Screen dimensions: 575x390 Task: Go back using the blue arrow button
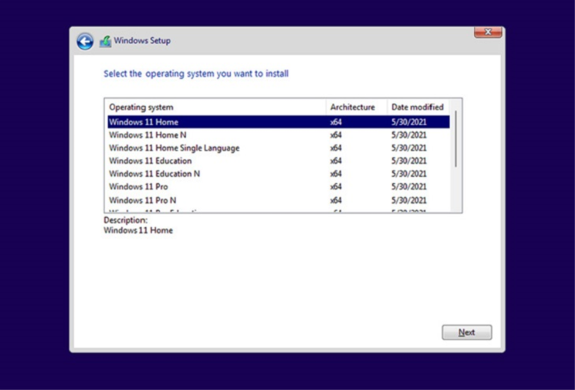point(85,41)
